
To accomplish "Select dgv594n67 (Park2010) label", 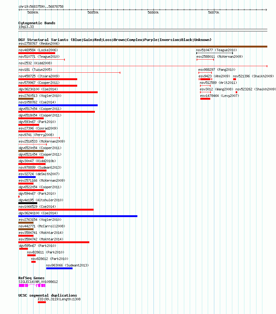I will pyautogui.click(x=37, y=193).
